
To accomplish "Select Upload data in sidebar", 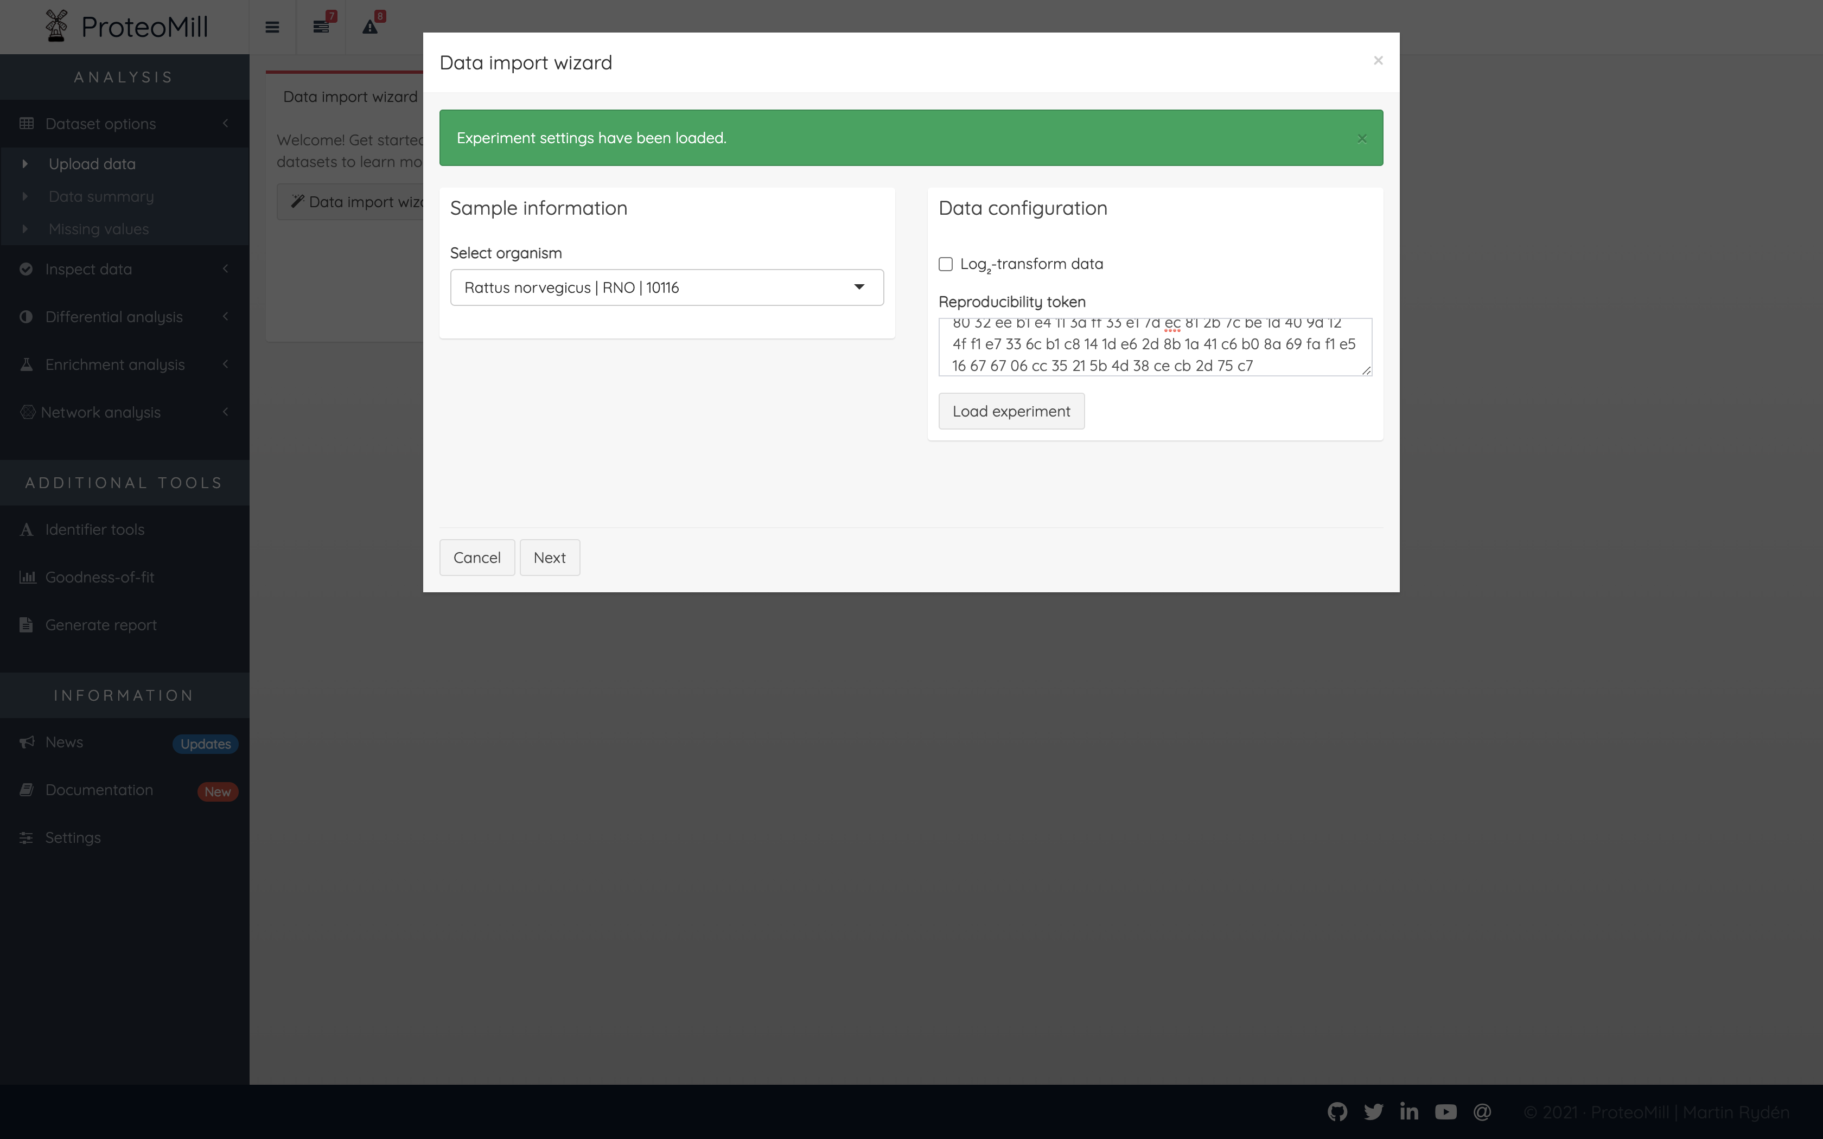I will click(92, 163).
